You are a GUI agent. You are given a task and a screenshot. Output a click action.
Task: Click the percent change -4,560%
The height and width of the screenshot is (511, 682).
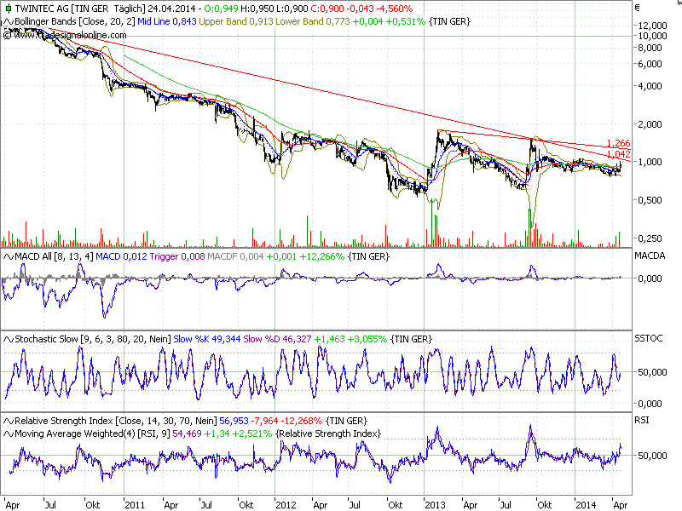[394, 9]
